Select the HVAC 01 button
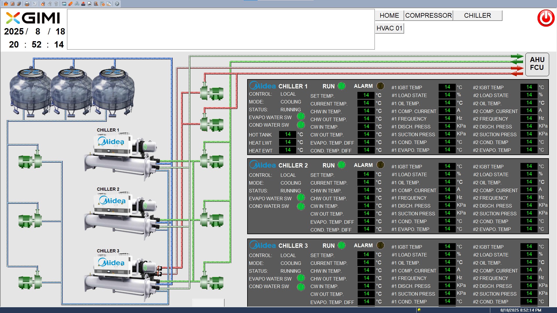This screenshot has width=557, height=313. click(x=389, y=28)
